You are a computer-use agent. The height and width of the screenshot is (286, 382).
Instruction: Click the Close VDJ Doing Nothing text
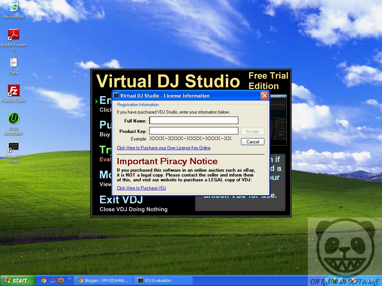pos(134,209)
